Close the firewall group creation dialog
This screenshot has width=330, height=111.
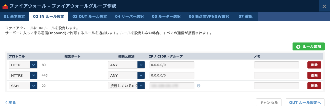(x=324, y=6)
